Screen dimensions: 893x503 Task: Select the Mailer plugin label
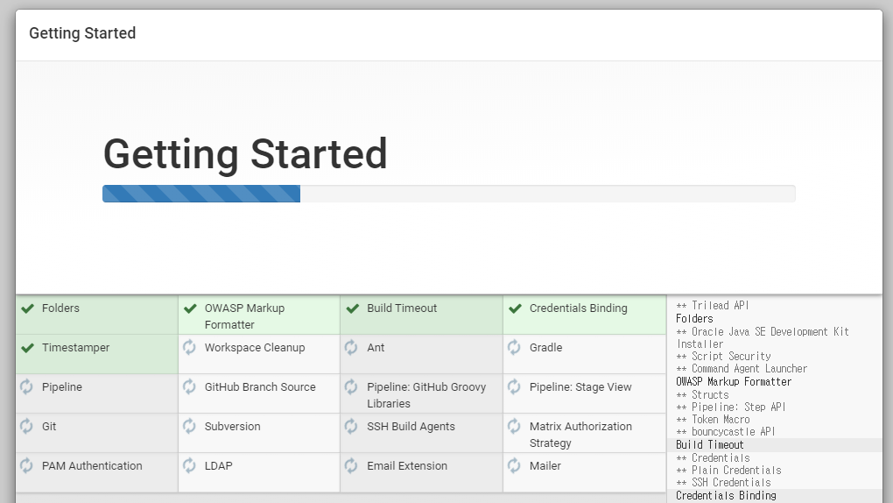[x=545, y=465]
